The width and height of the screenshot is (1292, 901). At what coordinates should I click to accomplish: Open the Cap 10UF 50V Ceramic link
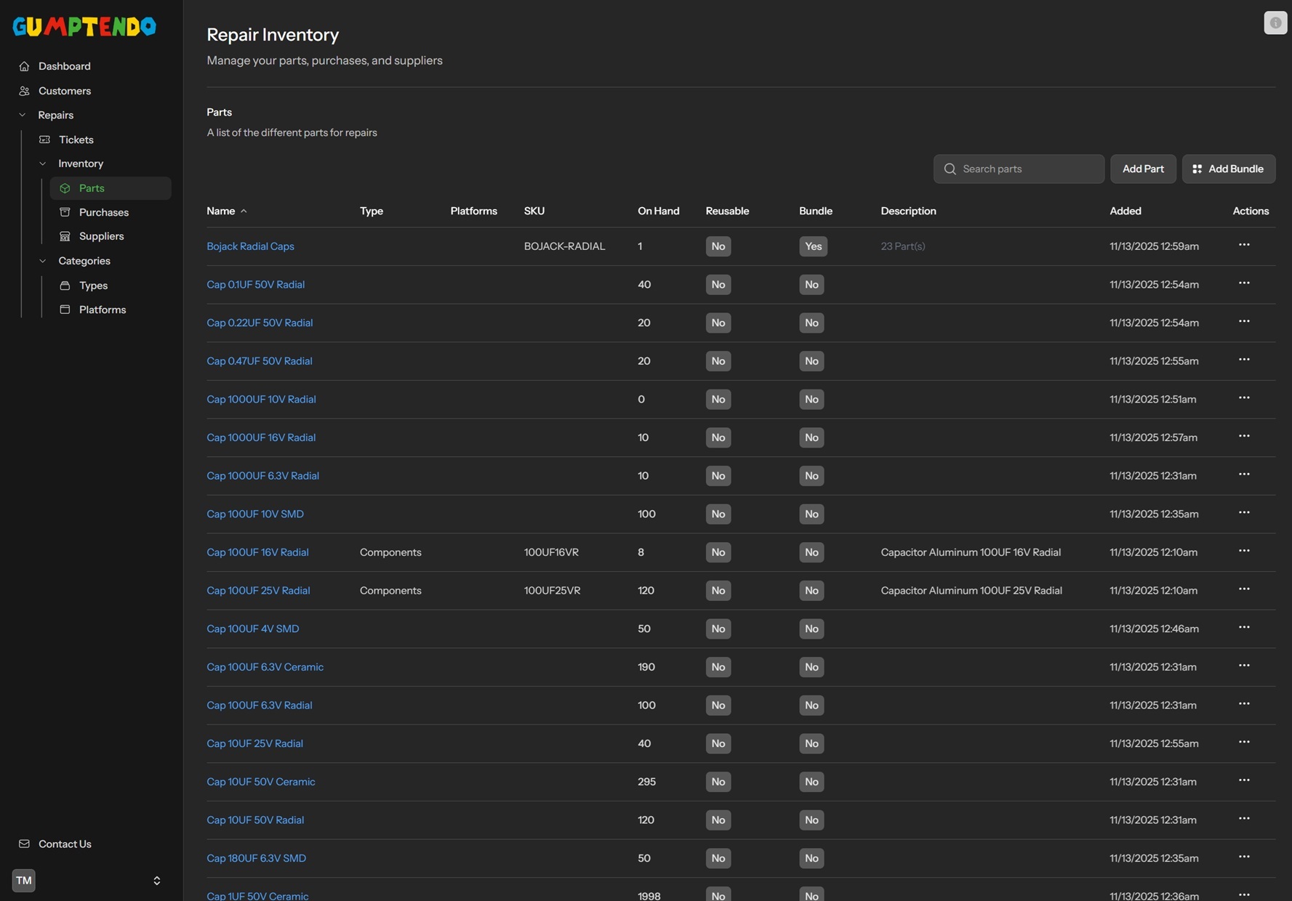tap(260, 782)
